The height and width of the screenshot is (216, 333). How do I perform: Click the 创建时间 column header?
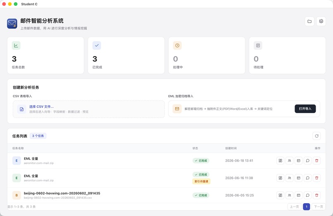[231, 148]
